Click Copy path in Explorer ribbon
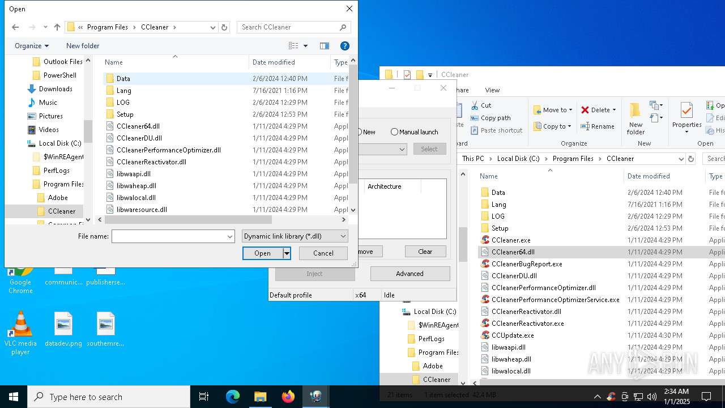725x408 pixels. (491, 118)
